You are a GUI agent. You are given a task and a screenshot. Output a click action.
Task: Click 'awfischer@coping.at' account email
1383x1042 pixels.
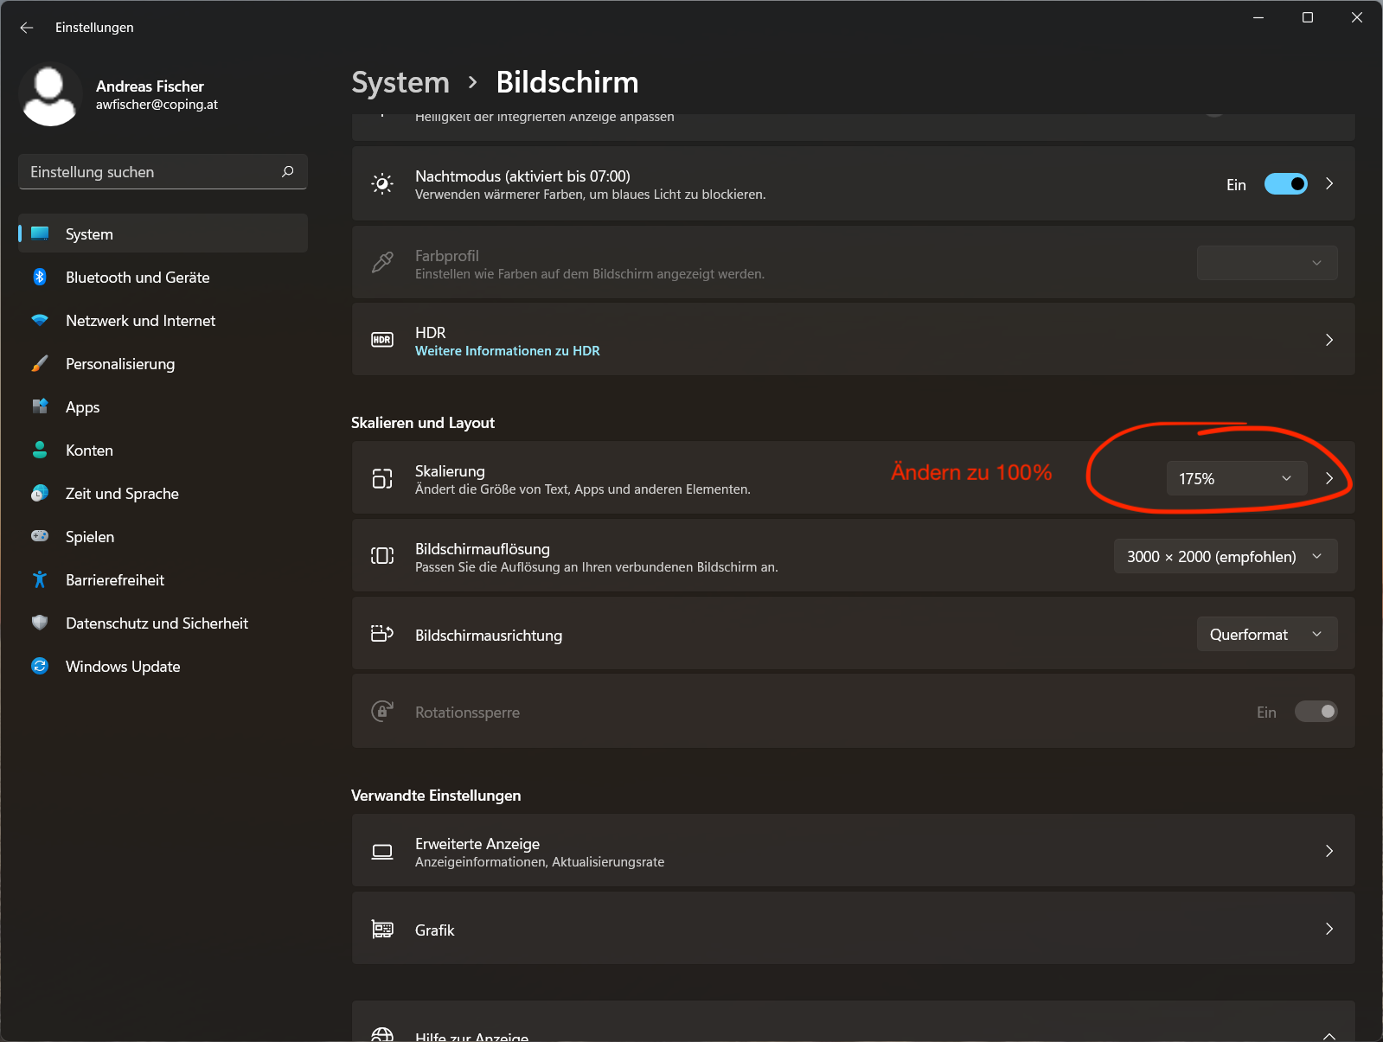(157, 105)
